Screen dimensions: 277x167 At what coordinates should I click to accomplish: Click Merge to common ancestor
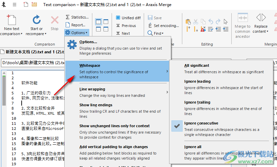pos(243,26)
